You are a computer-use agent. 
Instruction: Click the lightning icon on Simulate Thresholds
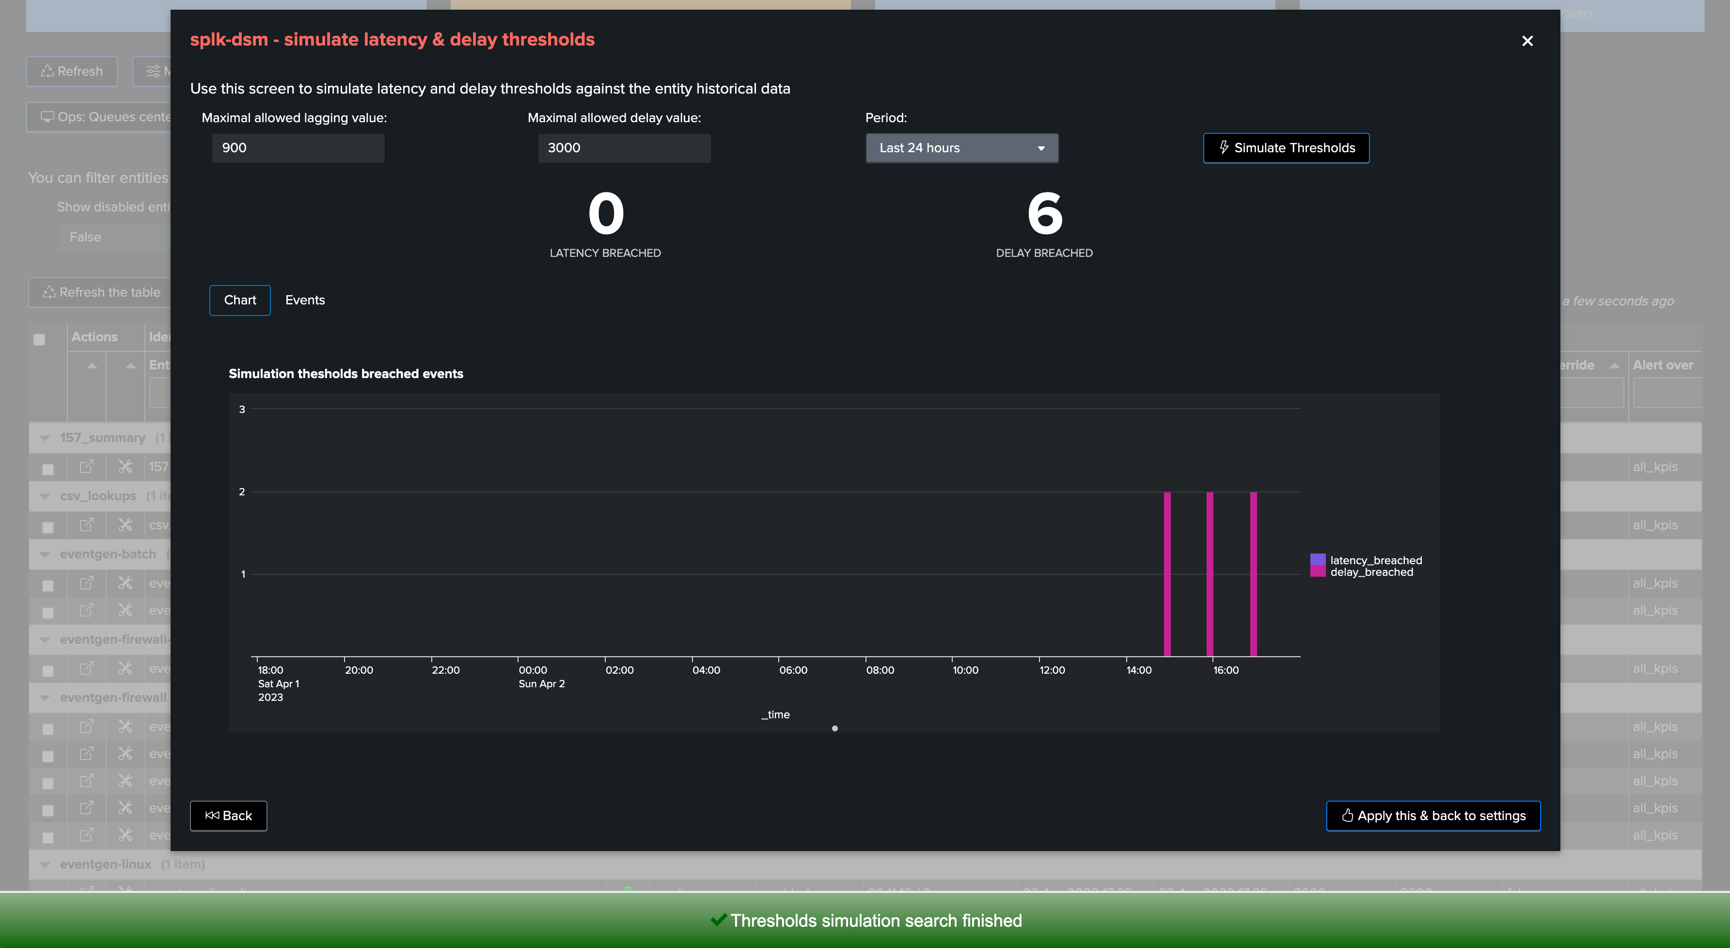1224,147
